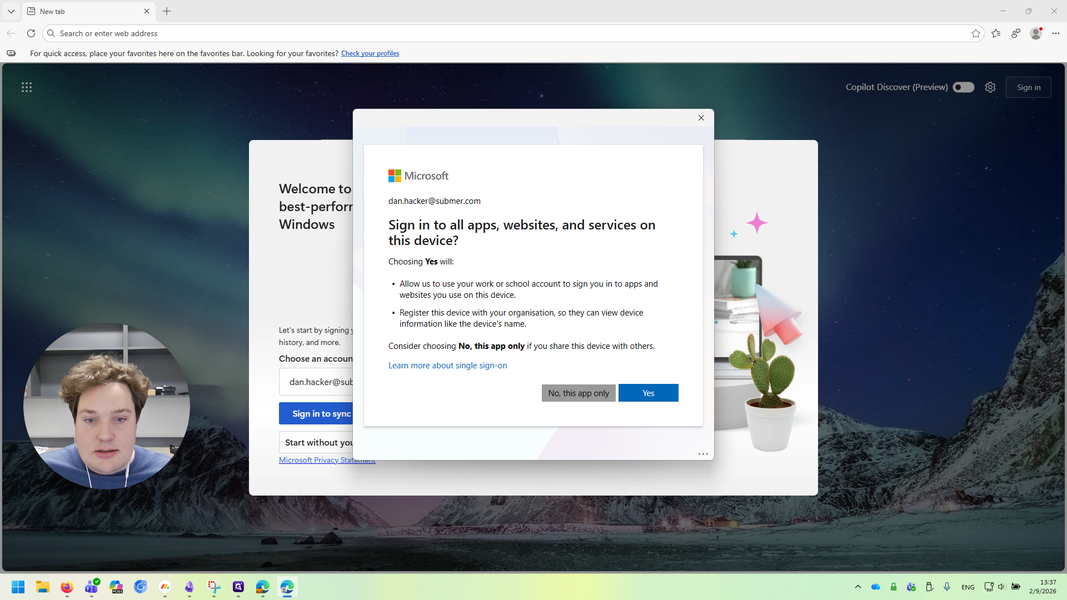Image resolution: width=1067 pixels, height=600 pixels.
Task: Click the favorites bar icon at far left
Action: [x=11, y=53]
